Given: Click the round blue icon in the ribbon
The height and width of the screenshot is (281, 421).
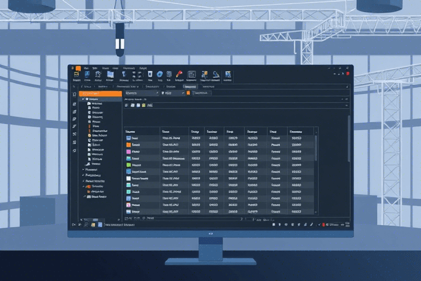Looking at the screenshot, I should point(160,74).
